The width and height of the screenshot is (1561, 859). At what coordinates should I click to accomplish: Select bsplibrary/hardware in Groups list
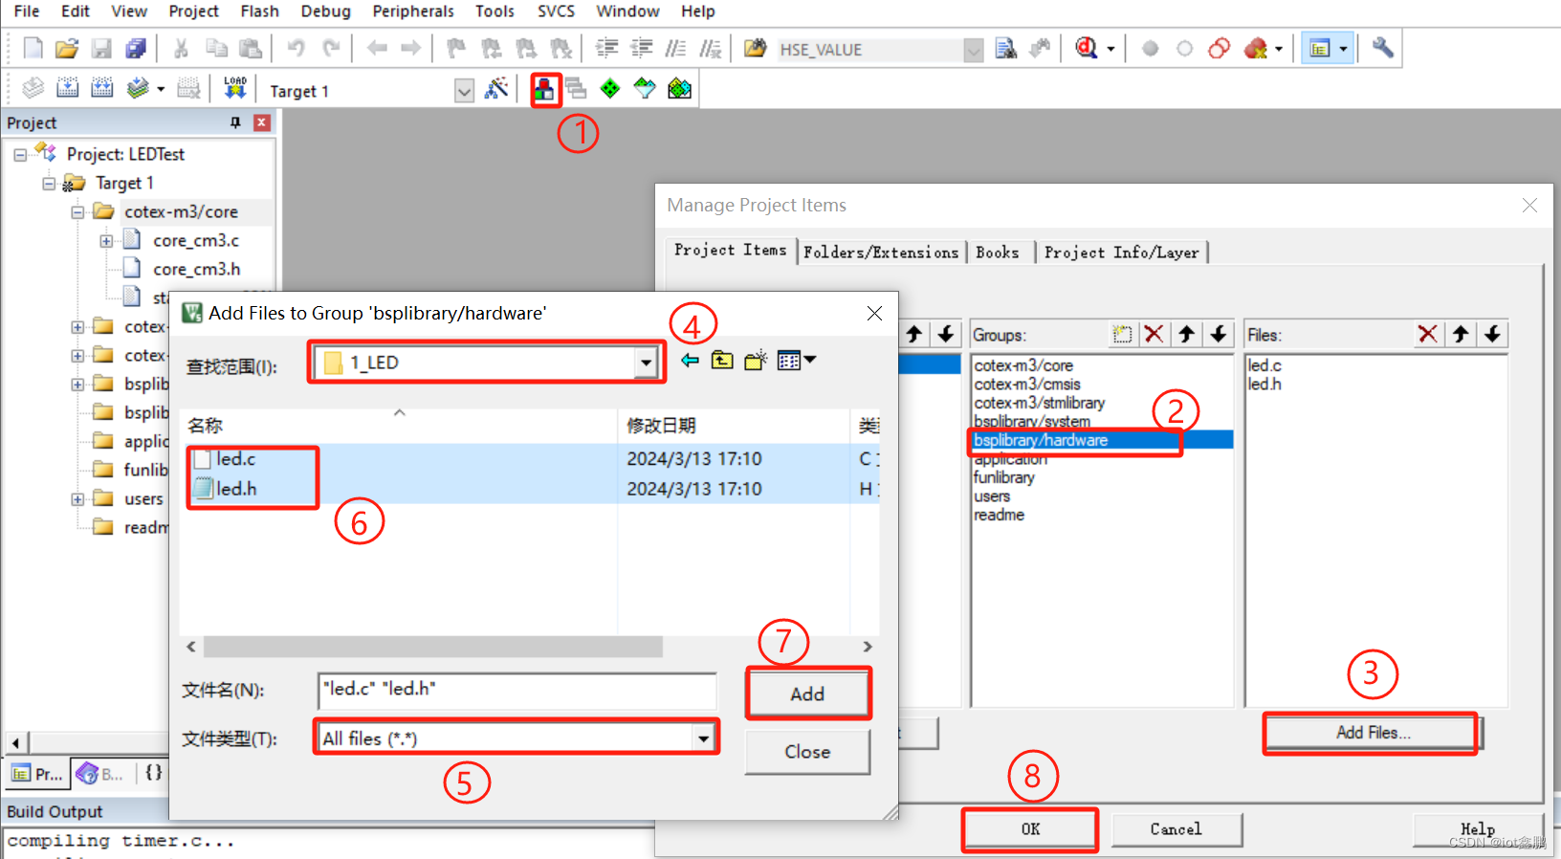(1102, 440)
